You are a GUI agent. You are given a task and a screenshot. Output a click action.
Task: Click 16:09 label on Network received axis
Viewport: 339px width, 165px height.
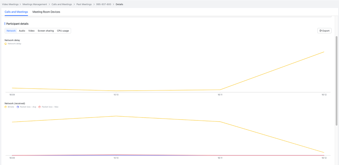pos(12,158)
